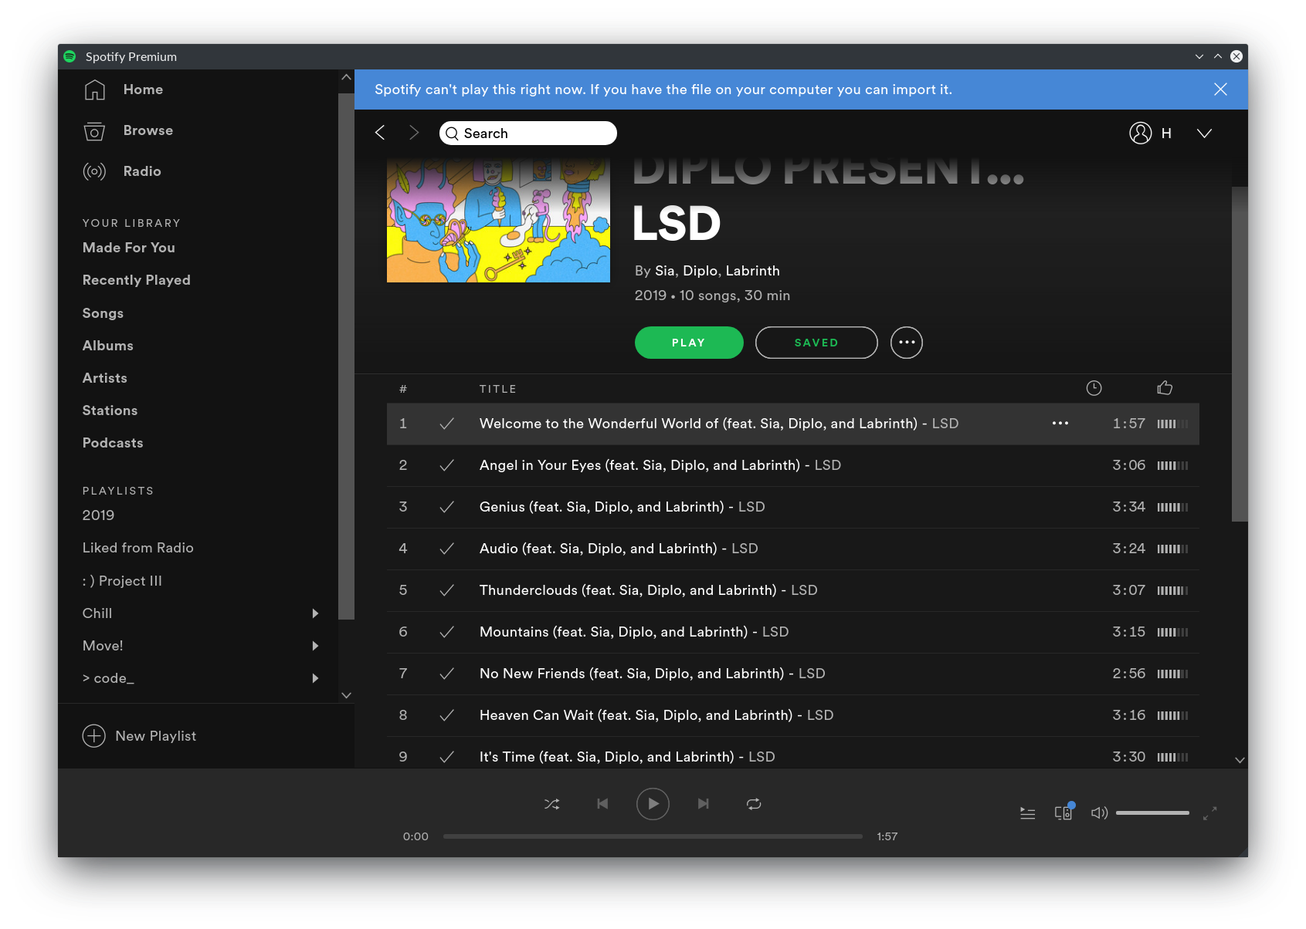Unsave Heaven Can Wait via its checkmark
Image resolution: width=1306 pixels, height=929 pixels.
446,715
